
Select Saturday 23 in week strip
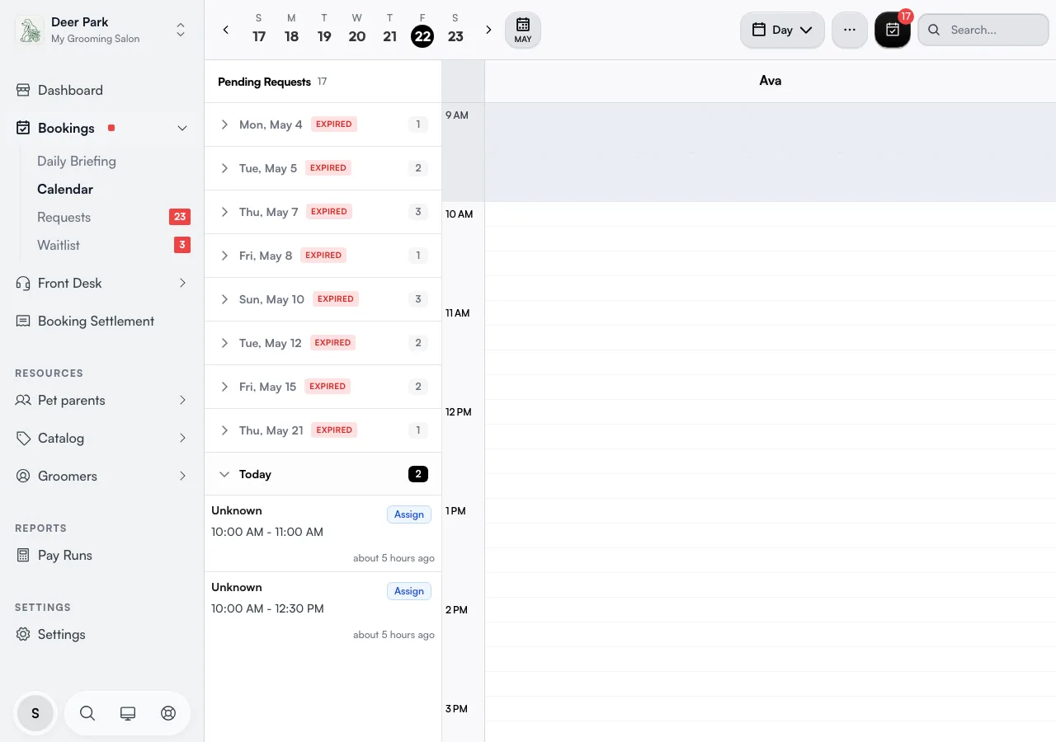coord(455,30)
